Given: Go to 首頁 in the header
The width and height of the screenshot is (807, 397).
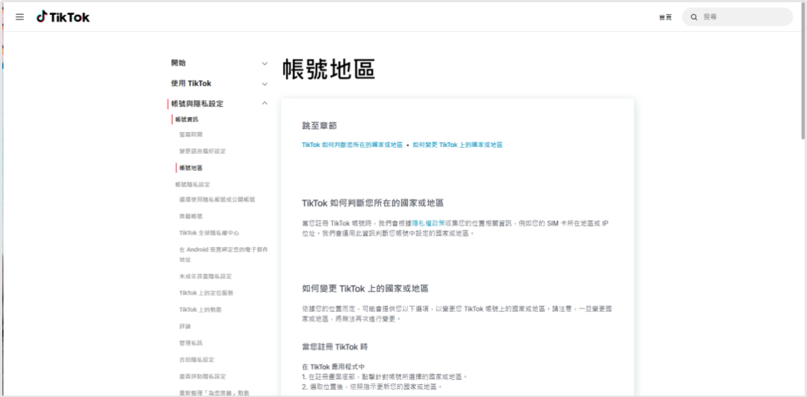Looking at the screenshot, I should coord(665,17).
